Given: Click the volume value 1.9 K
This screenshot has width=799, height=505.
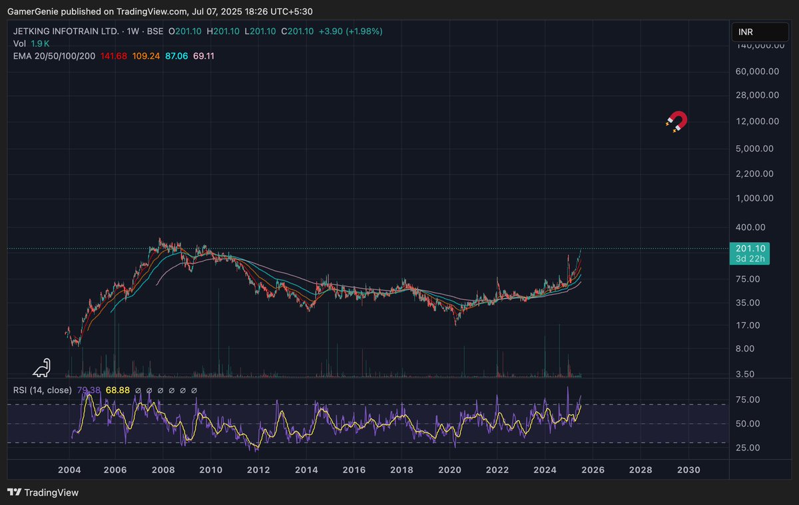Looking at the screenshot, I should (41, 43).
